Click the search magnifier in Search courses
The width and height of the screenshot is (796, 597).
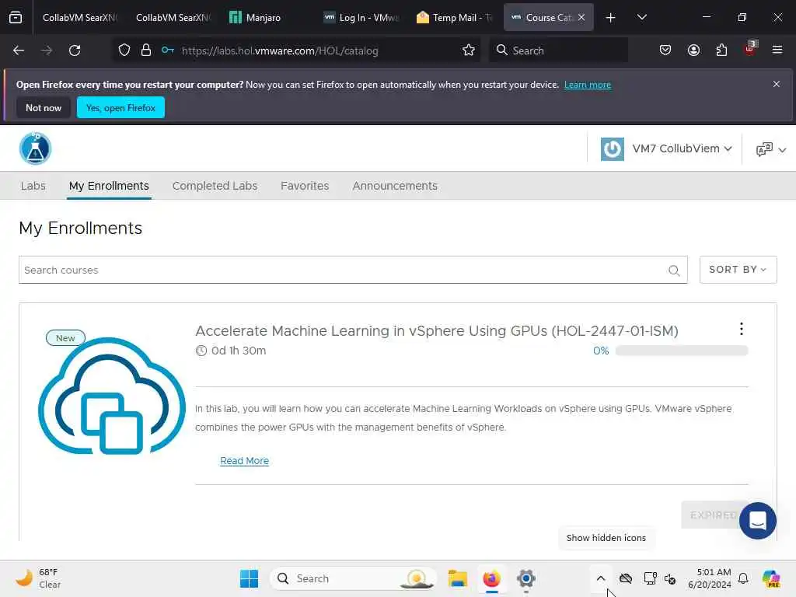click(674, 271)
